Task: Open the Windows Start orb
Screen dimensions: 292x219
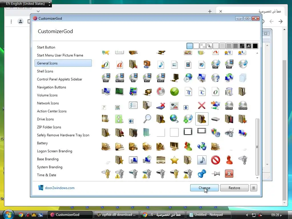Action: [8, 214]
